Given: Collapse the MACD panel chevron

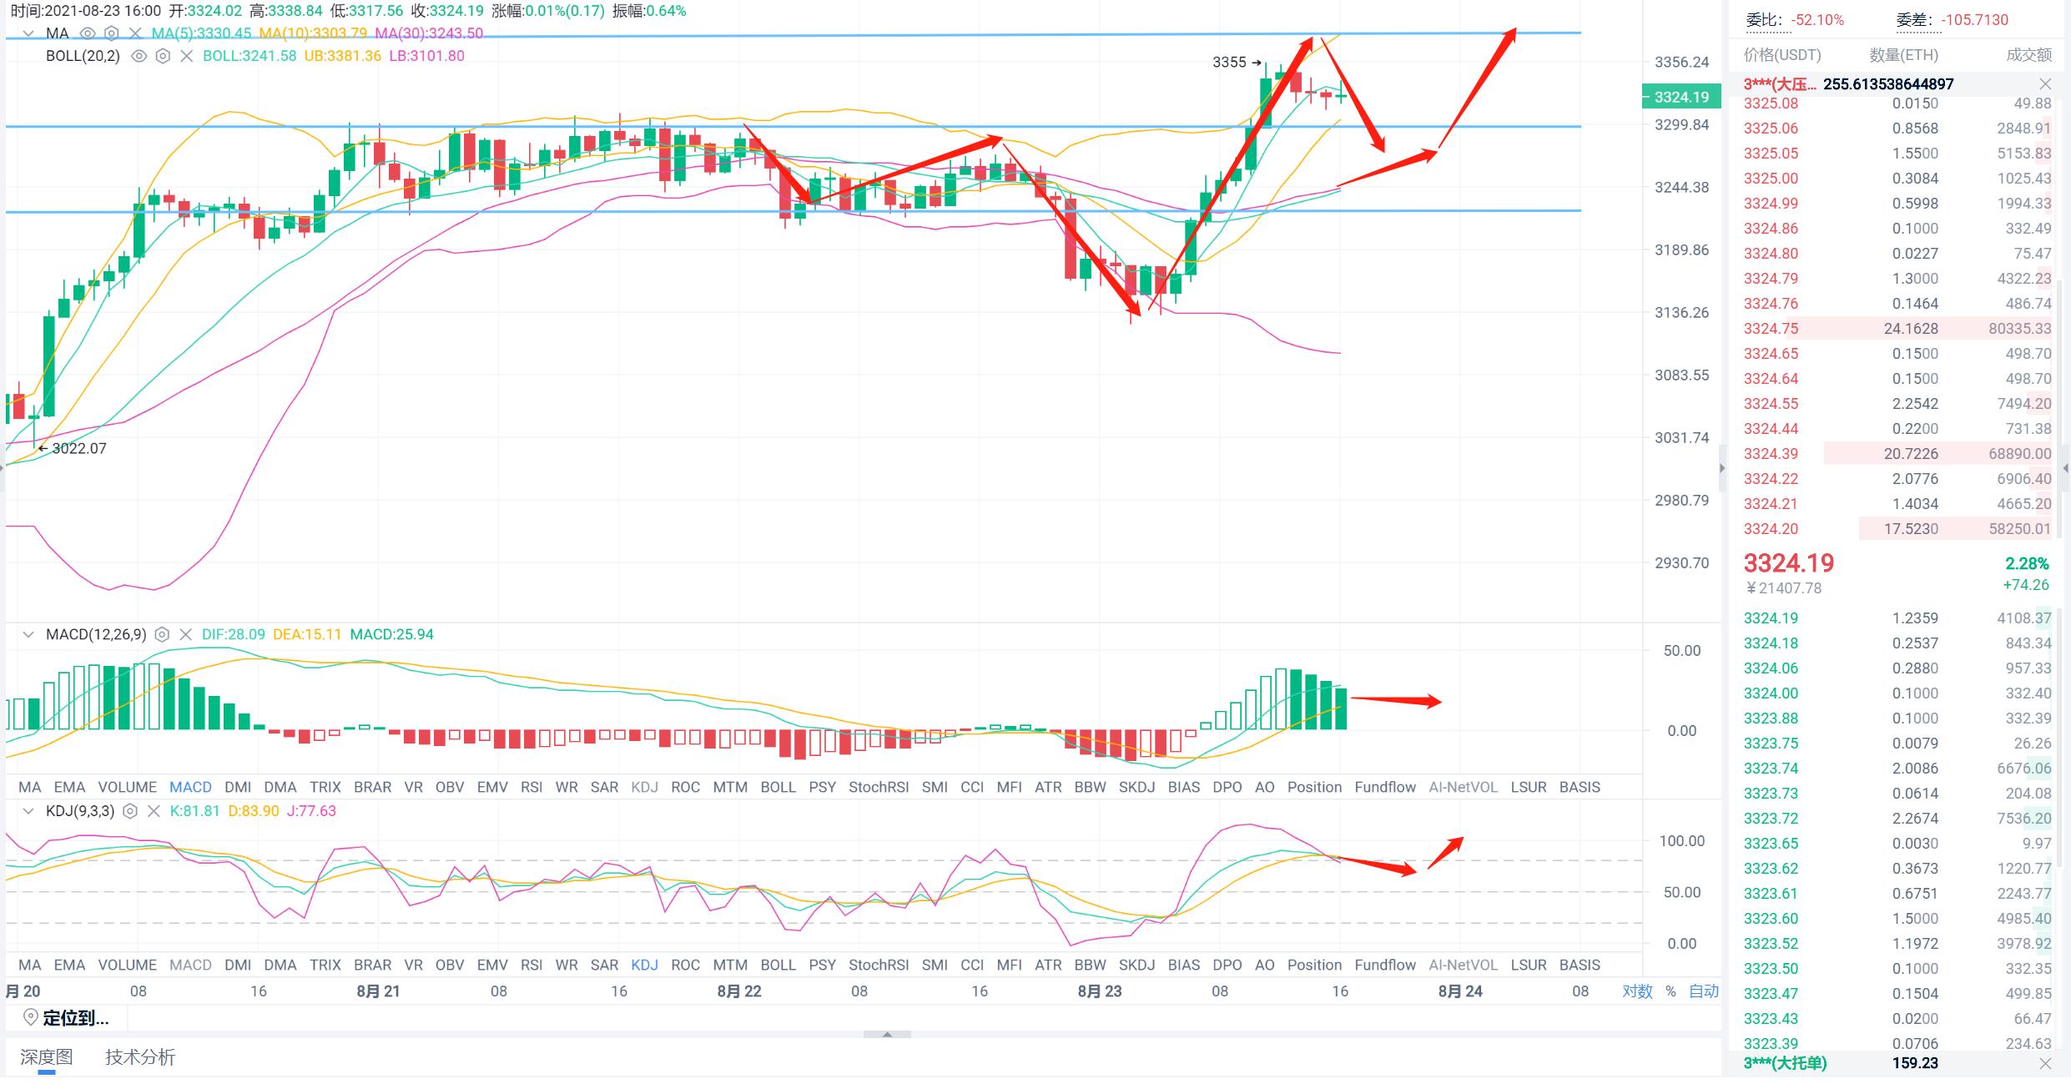Looking at the screenshot, I should [28, 635].
